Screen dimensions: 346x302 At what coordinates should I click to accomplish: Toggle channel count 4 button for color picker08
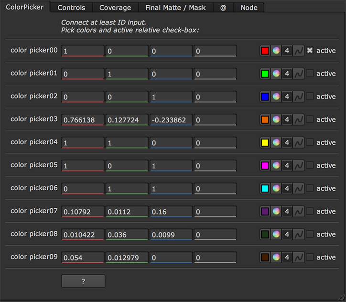tap(287, 234)
